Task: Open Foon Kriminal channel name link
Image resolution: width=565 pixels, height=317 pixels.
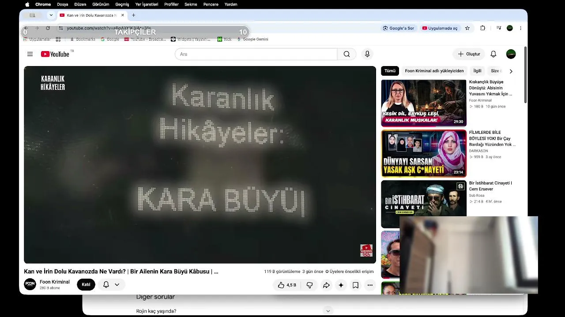Action: coord(55,282)
